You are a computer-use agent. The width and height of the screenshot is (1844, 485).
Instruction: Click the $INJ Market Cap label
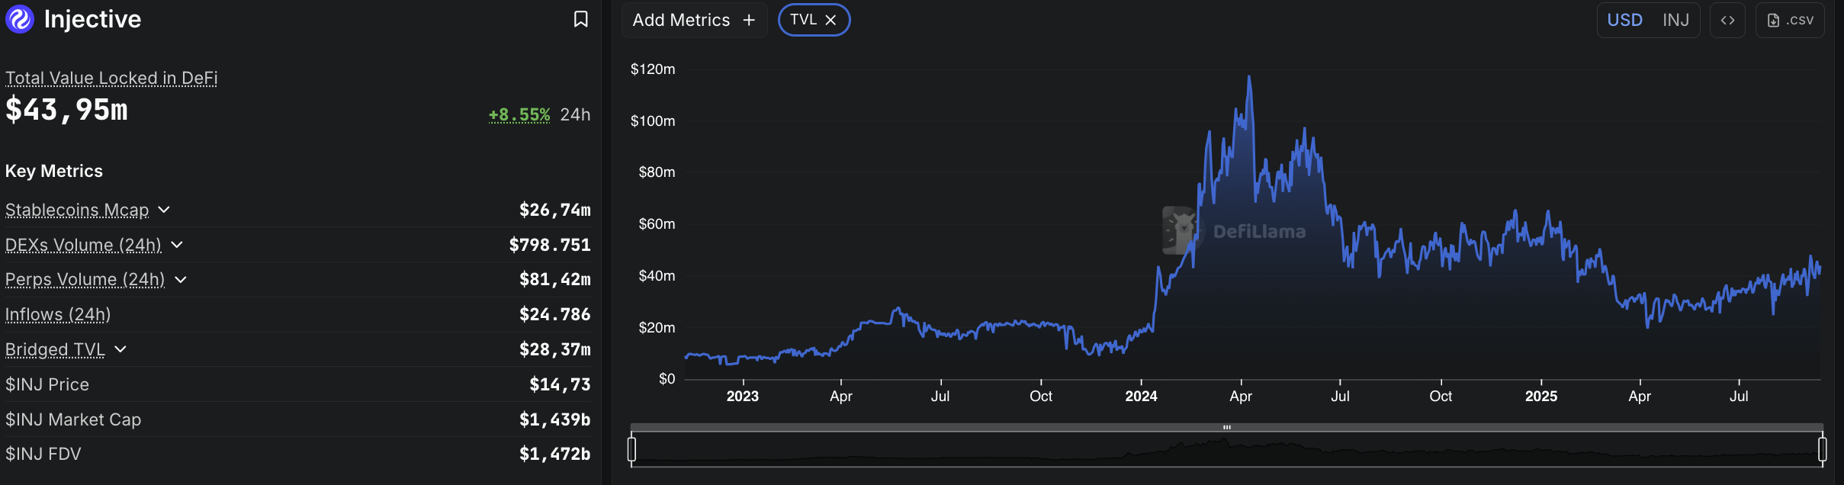point(73,419)
